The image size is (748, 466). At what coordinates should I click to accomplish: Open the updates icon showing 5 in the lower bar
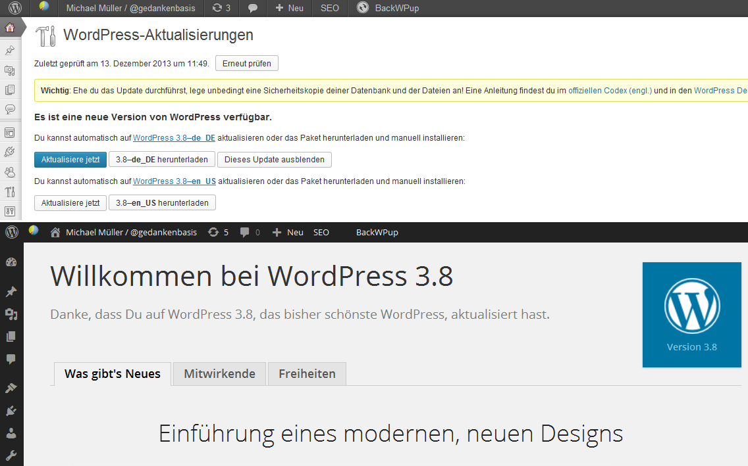(x=219, y=232)
